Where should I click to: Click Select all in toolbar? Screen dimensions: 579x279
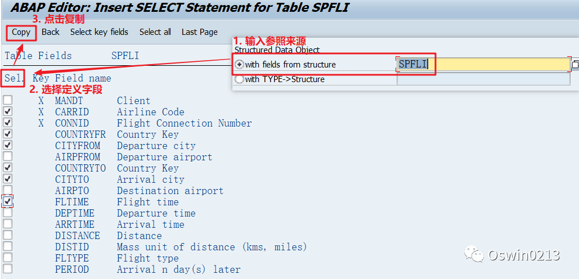tap(155, 32)
